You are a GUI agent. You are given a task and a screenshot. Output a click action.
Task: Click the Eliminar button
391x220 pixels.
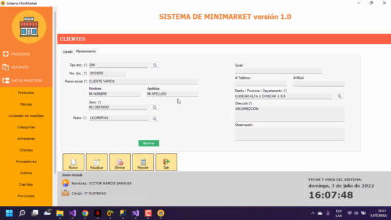(120, 163)
